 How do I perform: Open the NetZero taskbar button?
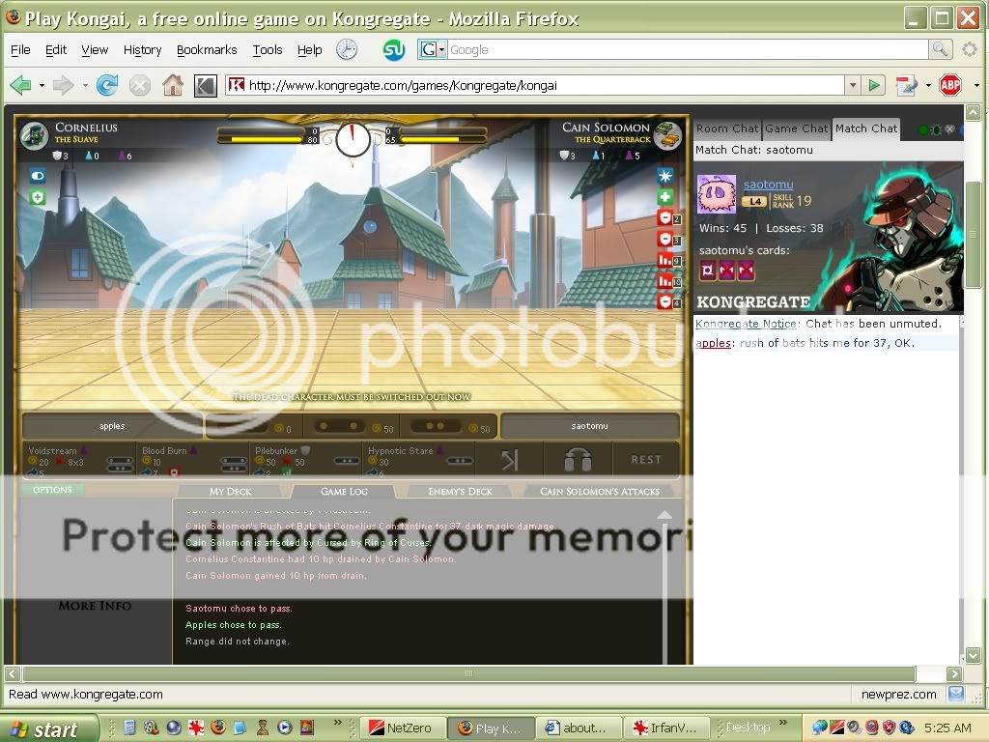pos(402,728)
